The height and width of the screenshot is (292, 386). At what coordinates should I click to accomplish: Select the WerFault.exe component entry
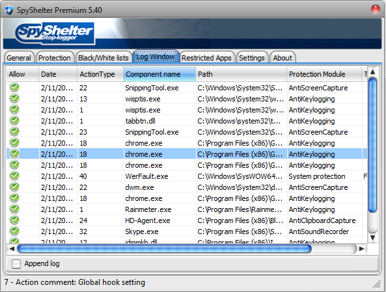tap(146, 176)
